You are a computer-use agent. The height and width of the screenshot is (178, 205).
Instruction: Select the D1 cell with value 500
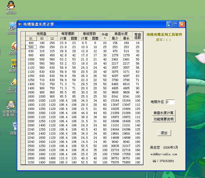point(31,47)
